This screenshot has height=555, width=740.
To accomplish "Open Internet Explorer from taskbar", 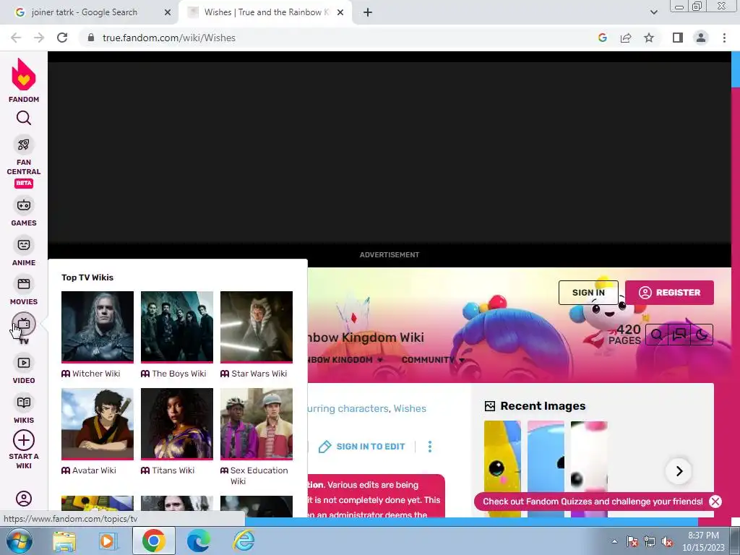I will pos(244,541).
